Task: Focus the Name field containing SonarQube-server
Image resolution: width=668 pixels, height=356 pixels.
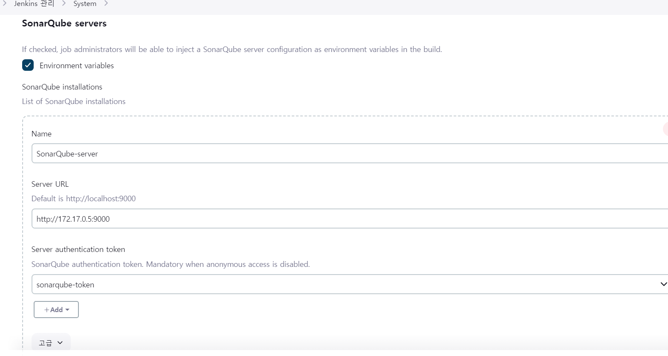Action: click(350, 153)
